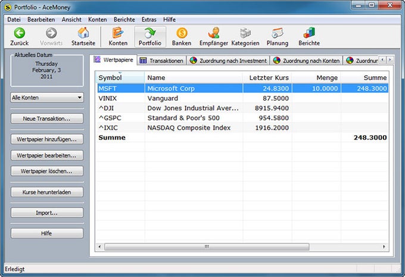The width and height of the screenshot is (405, 277).
Task: Click the horizontal scrollbar right arrow
Action: tap(384, 247)
